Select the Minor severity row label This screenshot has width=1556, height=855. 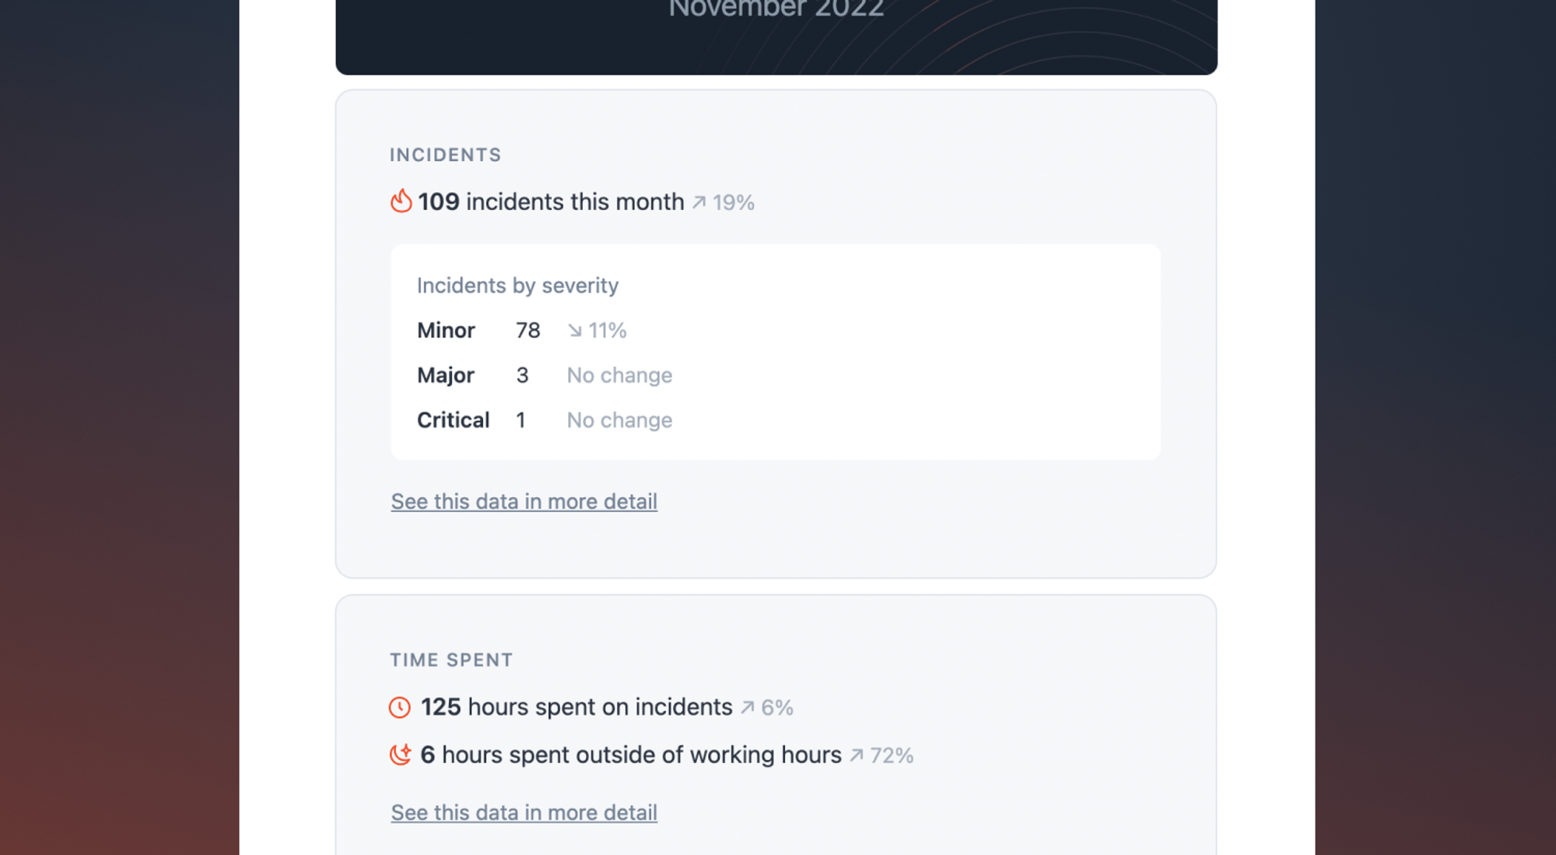click(x=446, y=331)
